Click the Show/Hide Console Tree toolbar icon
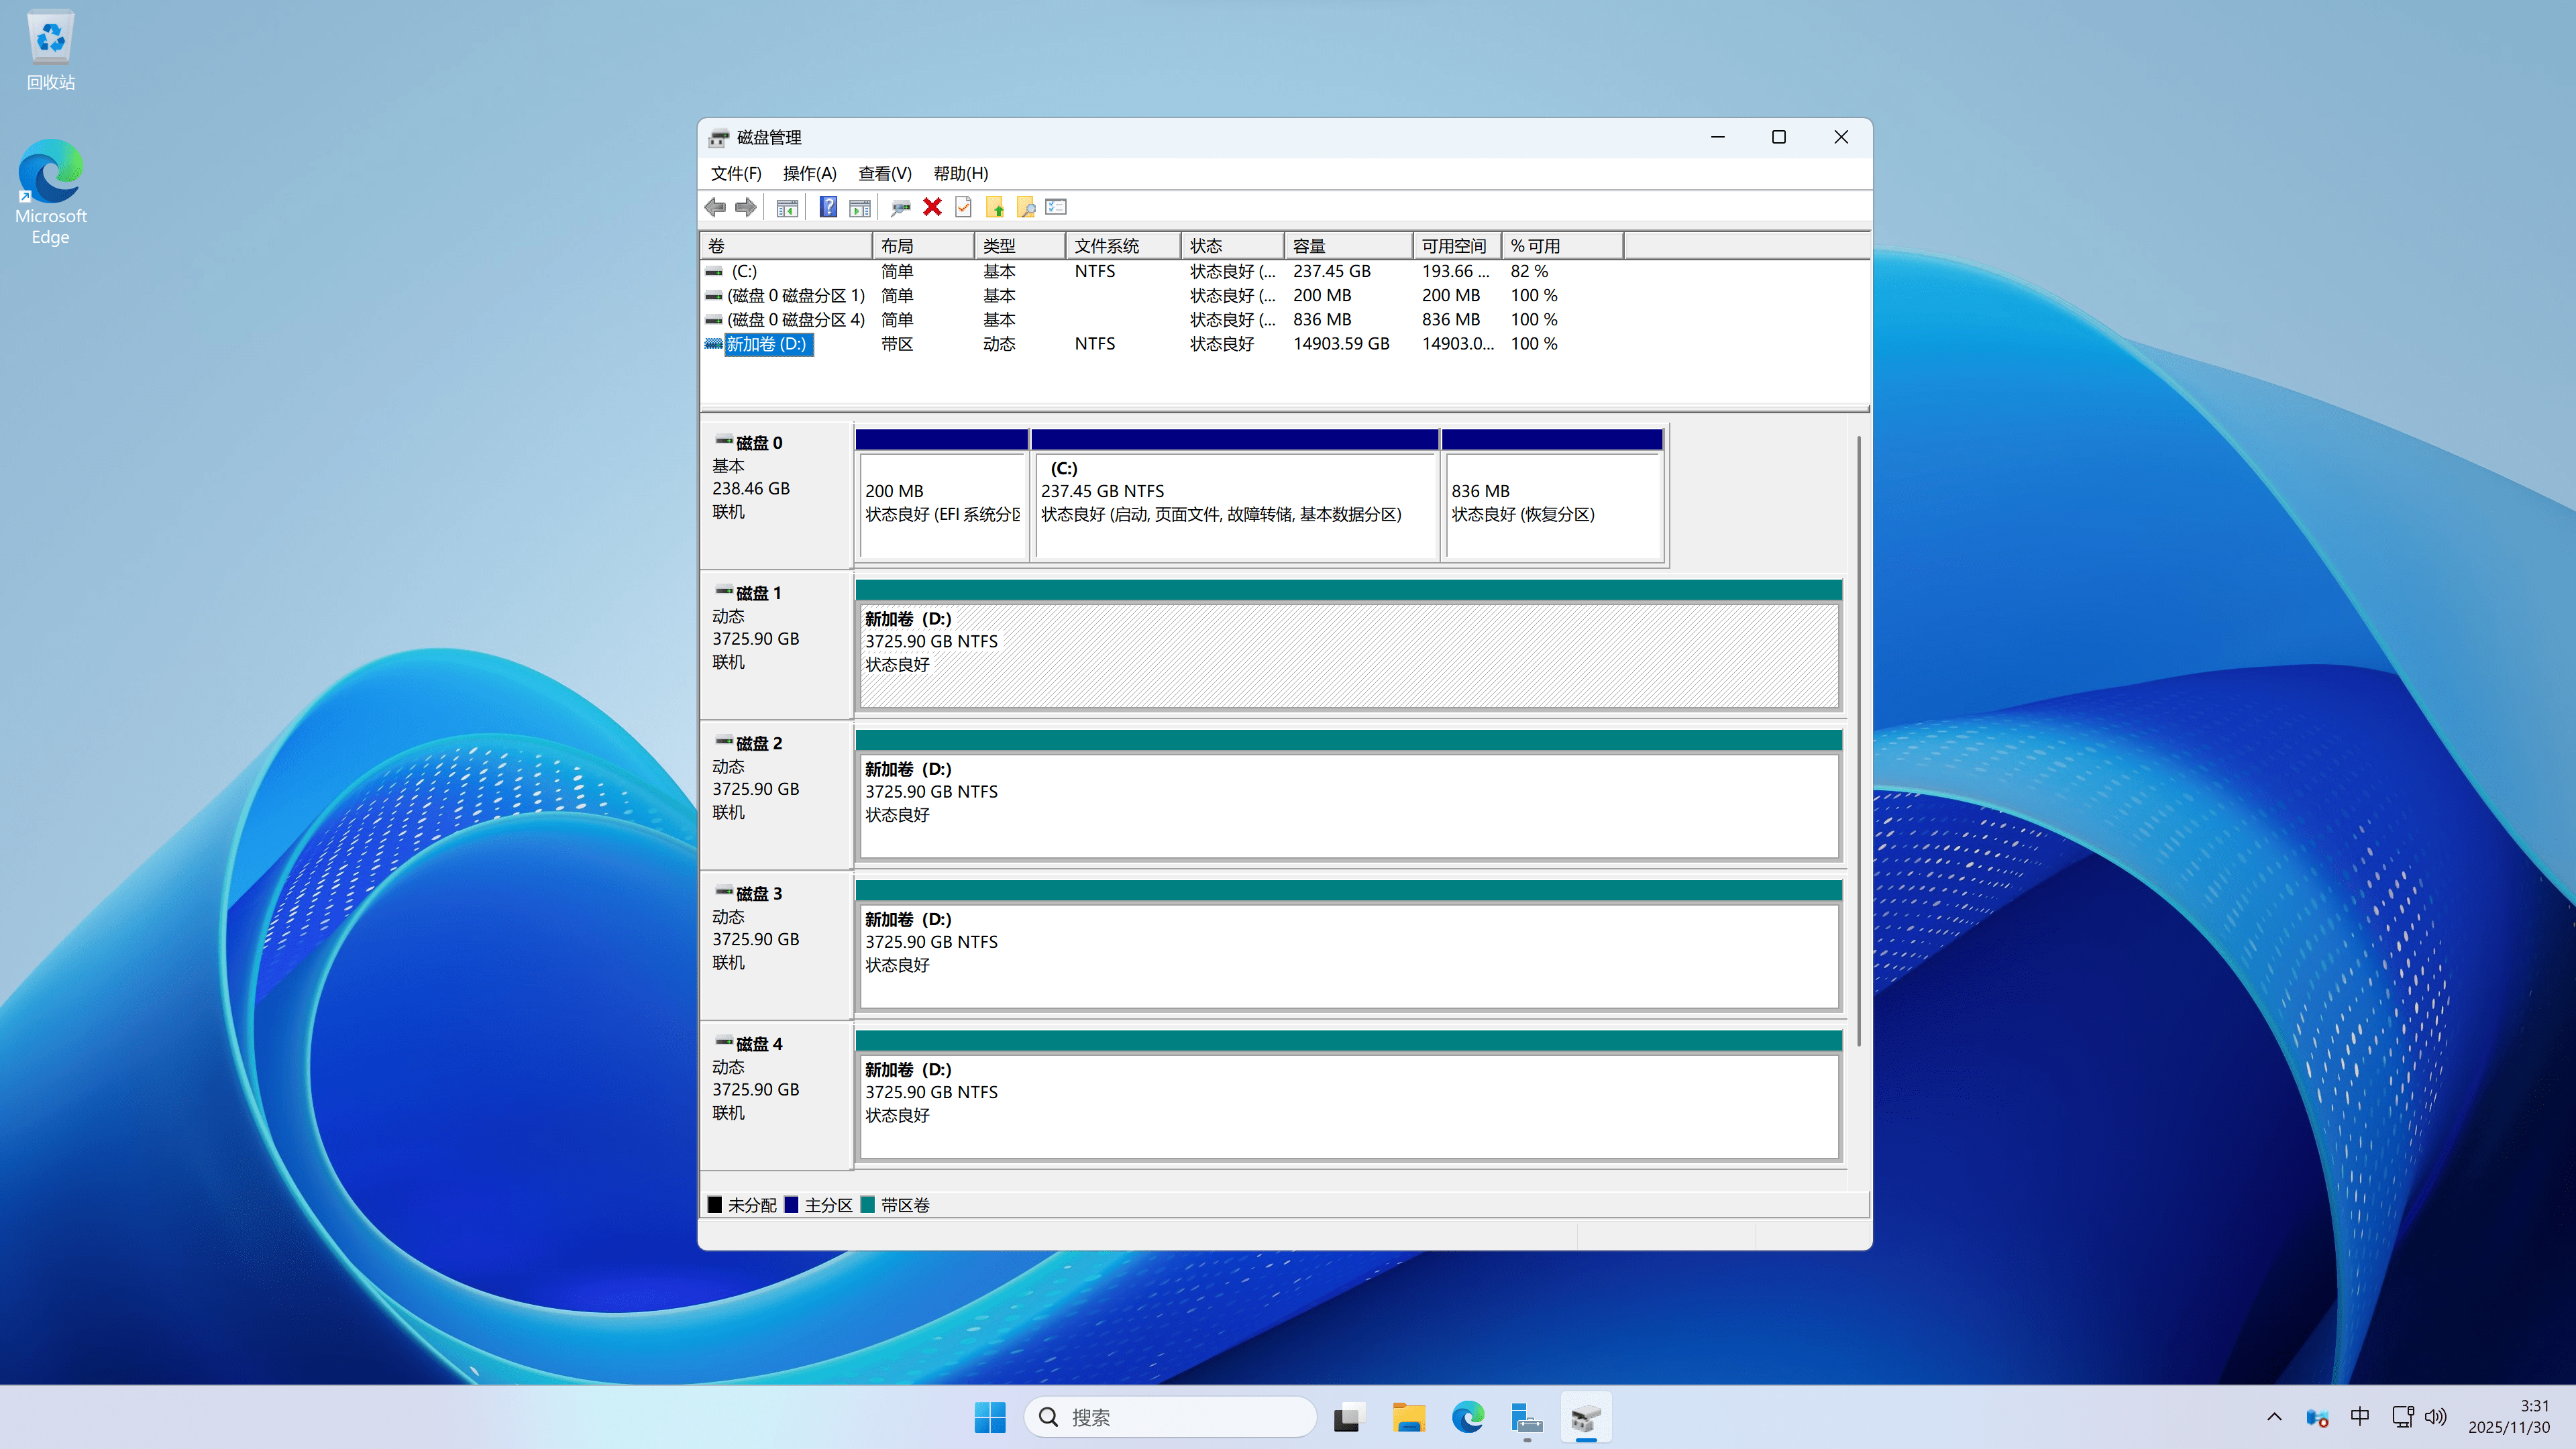 coord(787,207)
